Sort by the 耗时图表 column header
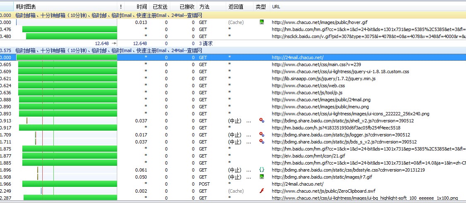The height and width of the screenshot is (203, 466). (26, 7)
